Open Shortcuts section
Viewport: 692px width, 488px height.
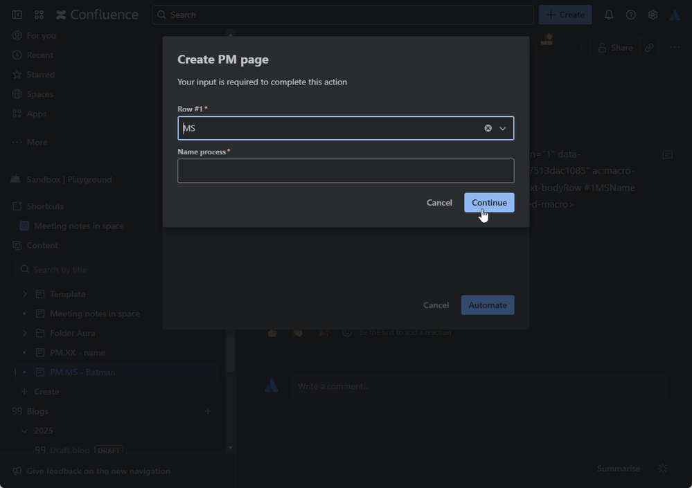tap(45, 206)
